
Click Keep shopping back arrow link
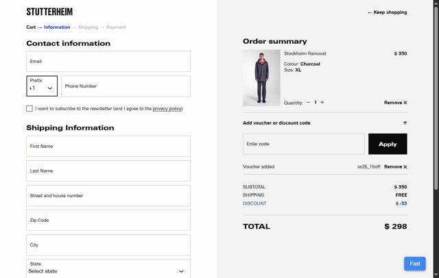387,12
